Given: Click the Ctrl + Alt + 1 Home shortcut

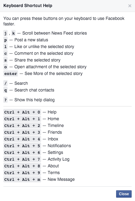Looking at the screenshot, I should pyautogui.click(x=22, y=119).
